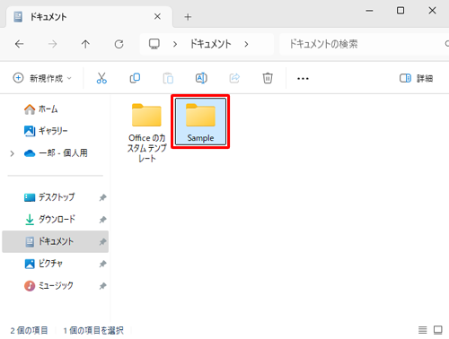449x339 pixels.
Task: Click the 2 個の項目 status text
Action: pos(29,330)
